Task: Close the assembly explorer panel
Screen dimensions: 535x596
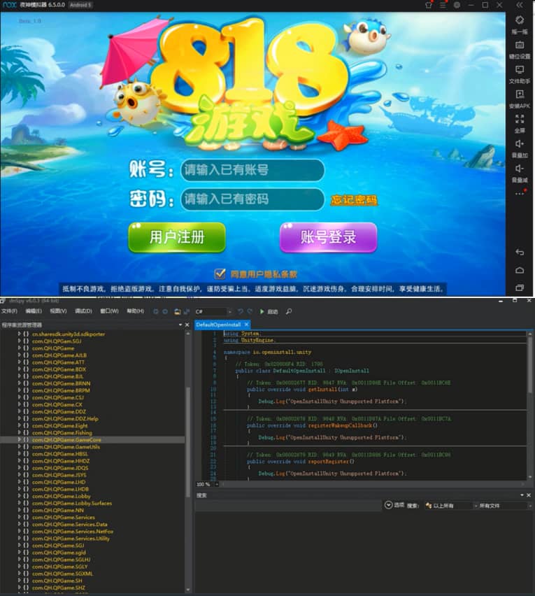Action: pos(187,325)
